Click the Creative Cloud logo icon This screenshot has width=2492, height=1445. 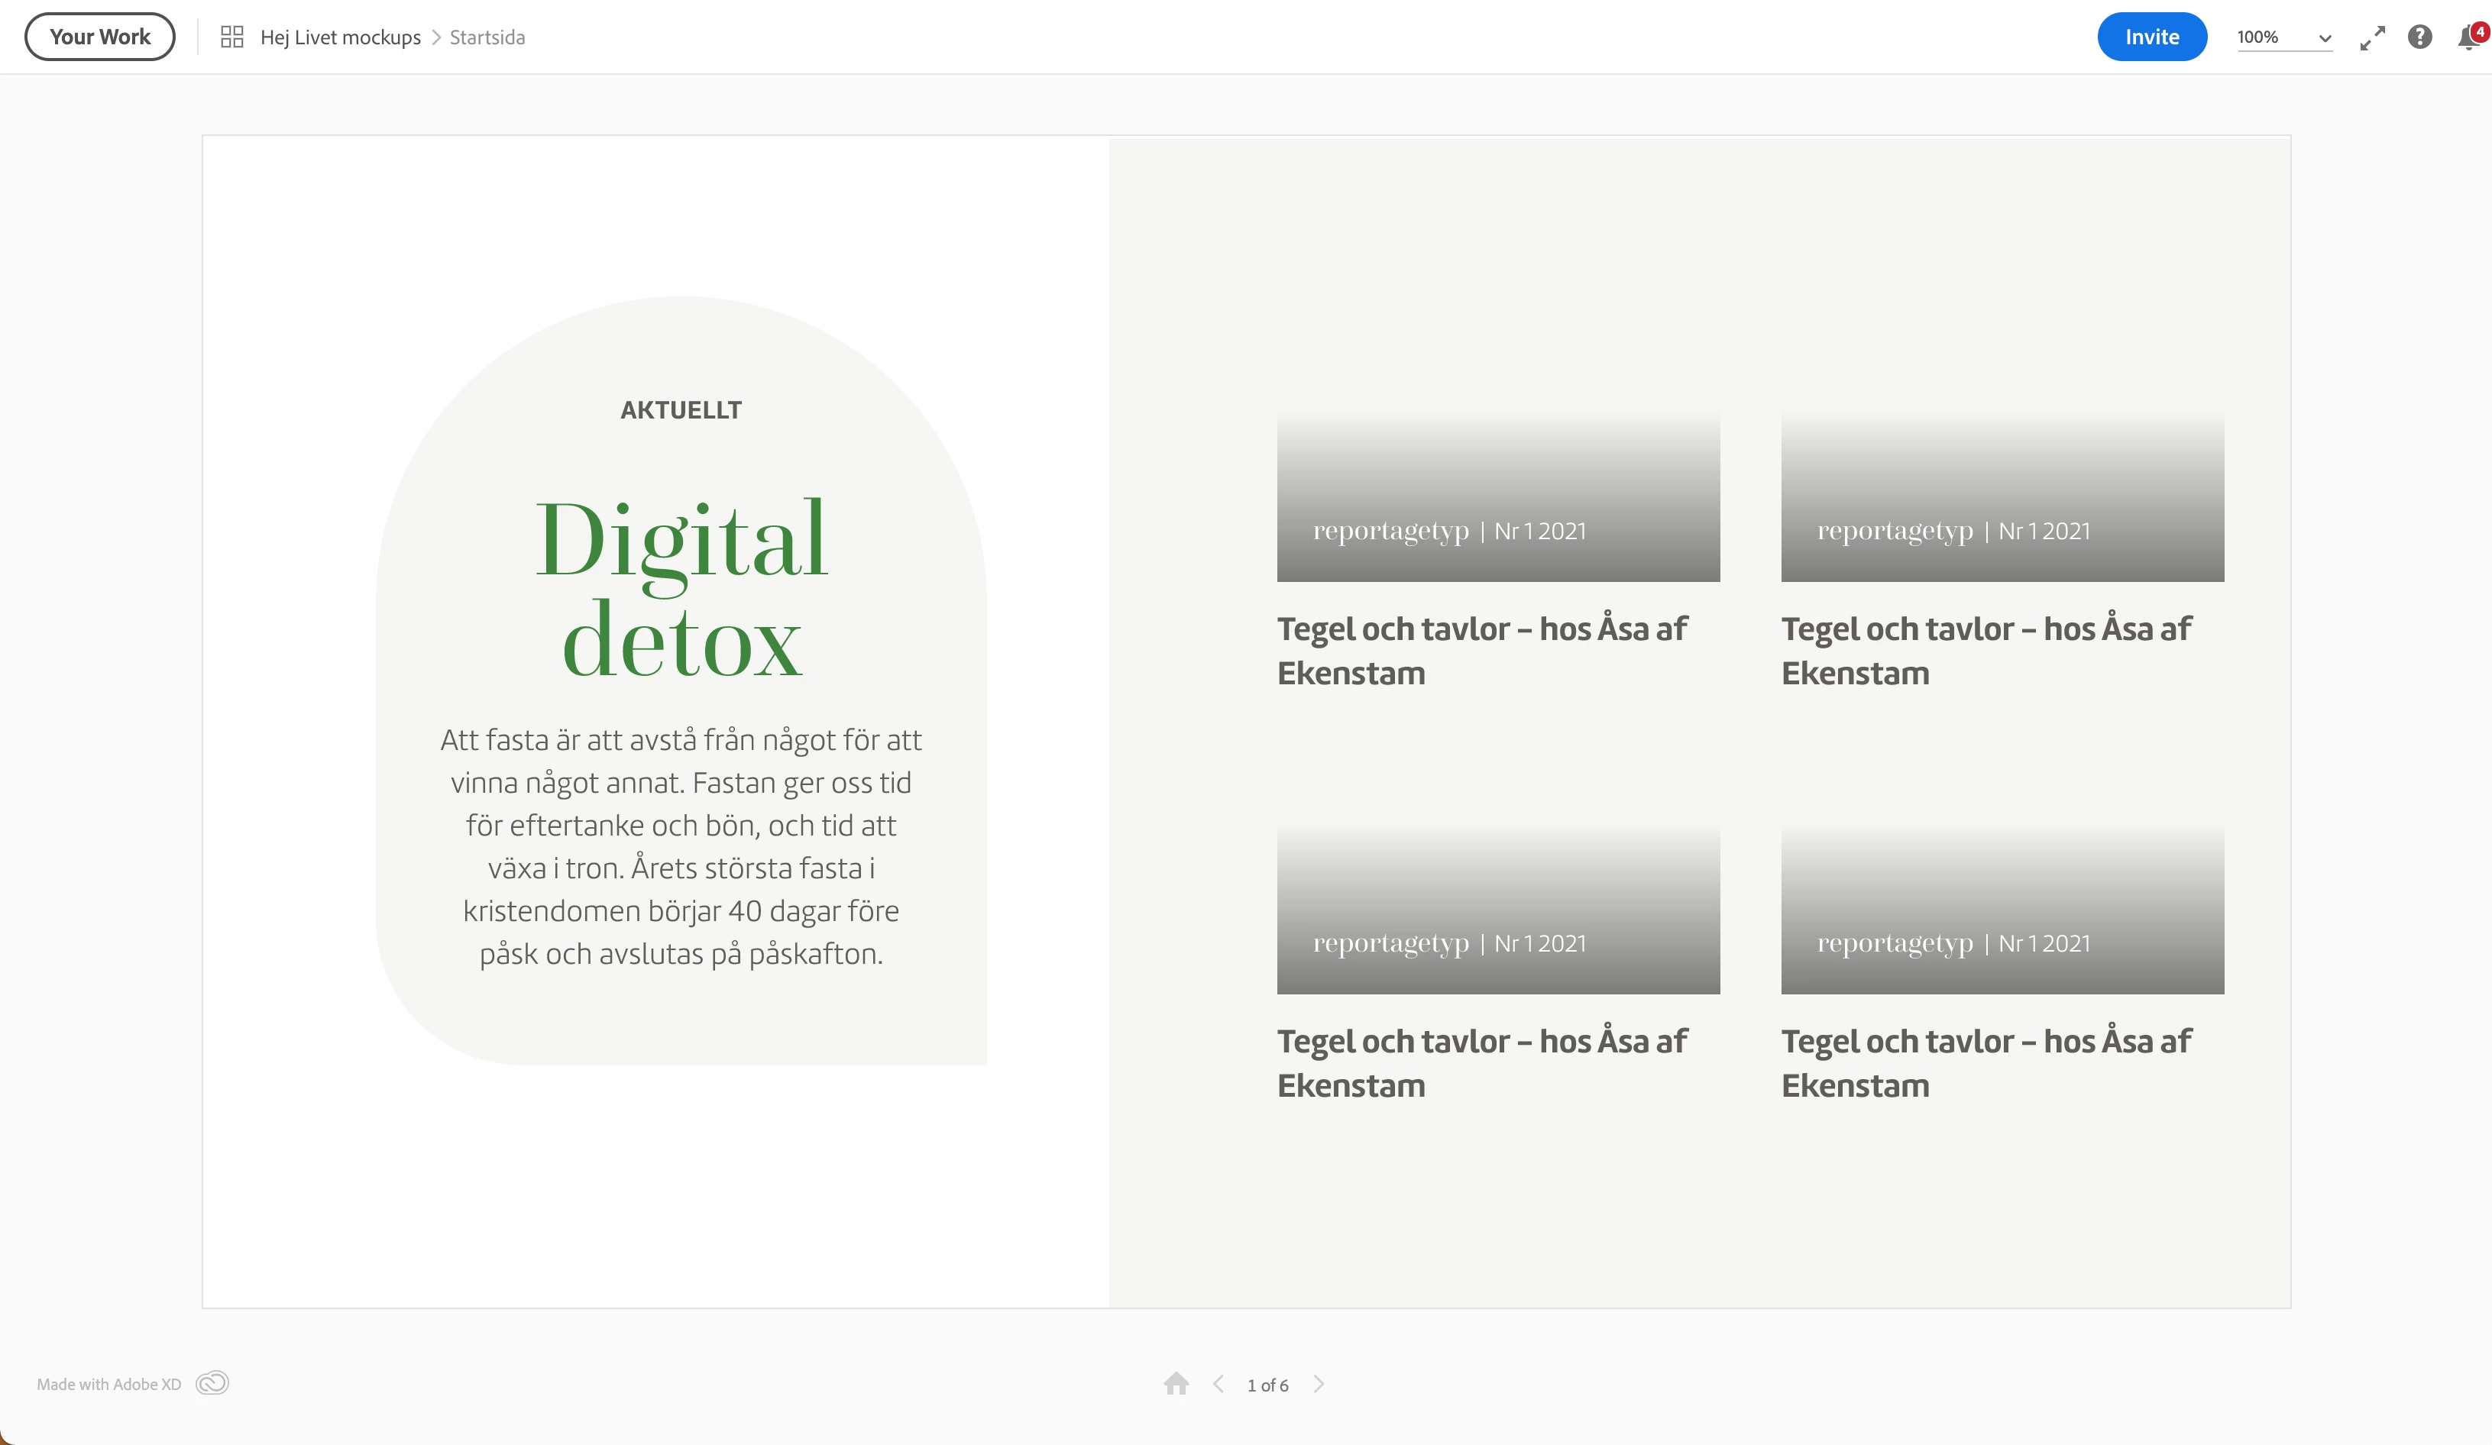tap(212, 1382)
